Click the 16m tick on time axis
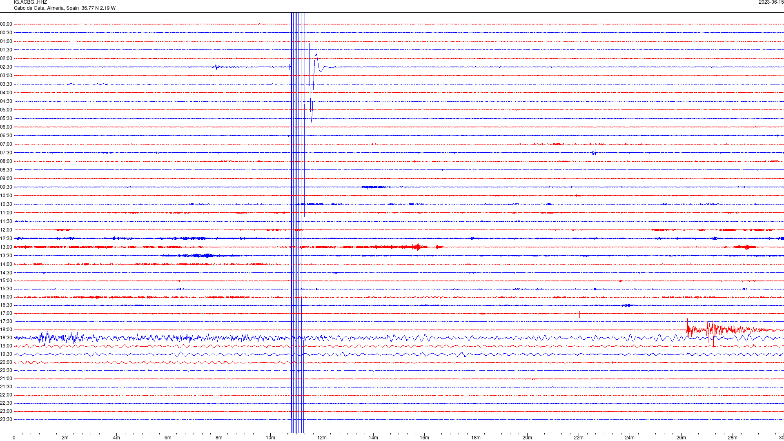Image resolution: width=784 pixels, height=441 pixels. click(x=425, y=438)
